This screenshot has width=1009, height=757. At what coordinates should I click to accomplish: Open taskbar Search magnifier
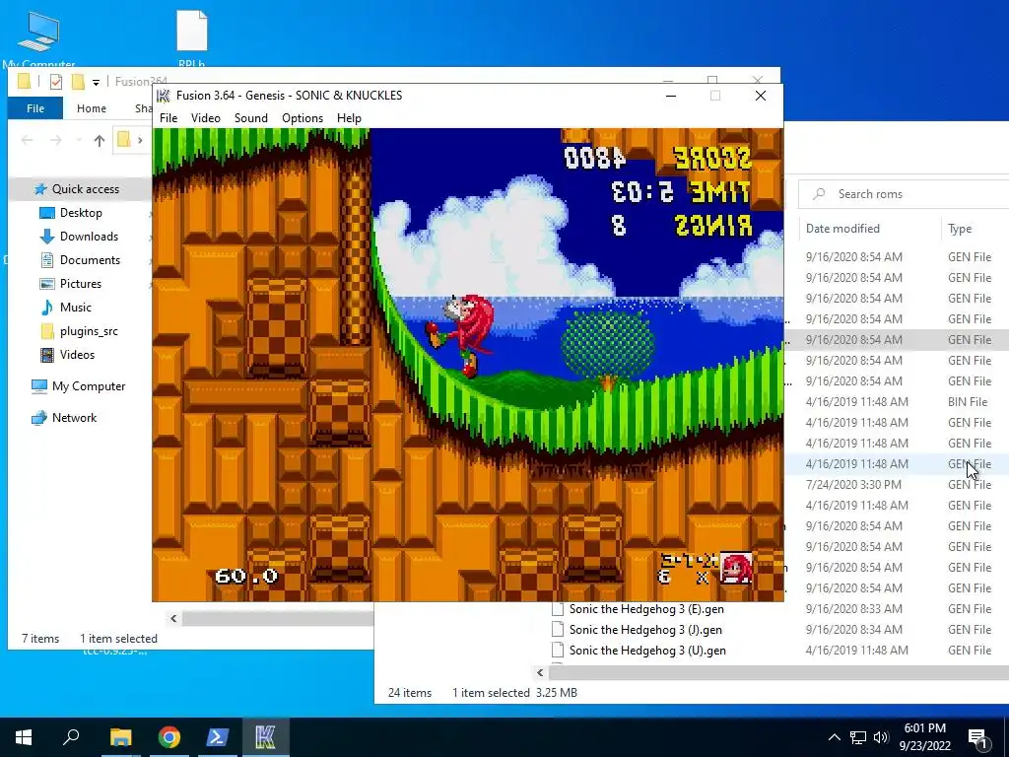pyautogui.click(x=71, y=736)
